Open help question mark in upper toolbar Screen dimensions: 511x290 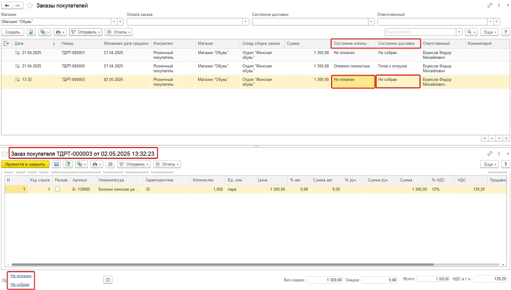click(x=505, y=32)
